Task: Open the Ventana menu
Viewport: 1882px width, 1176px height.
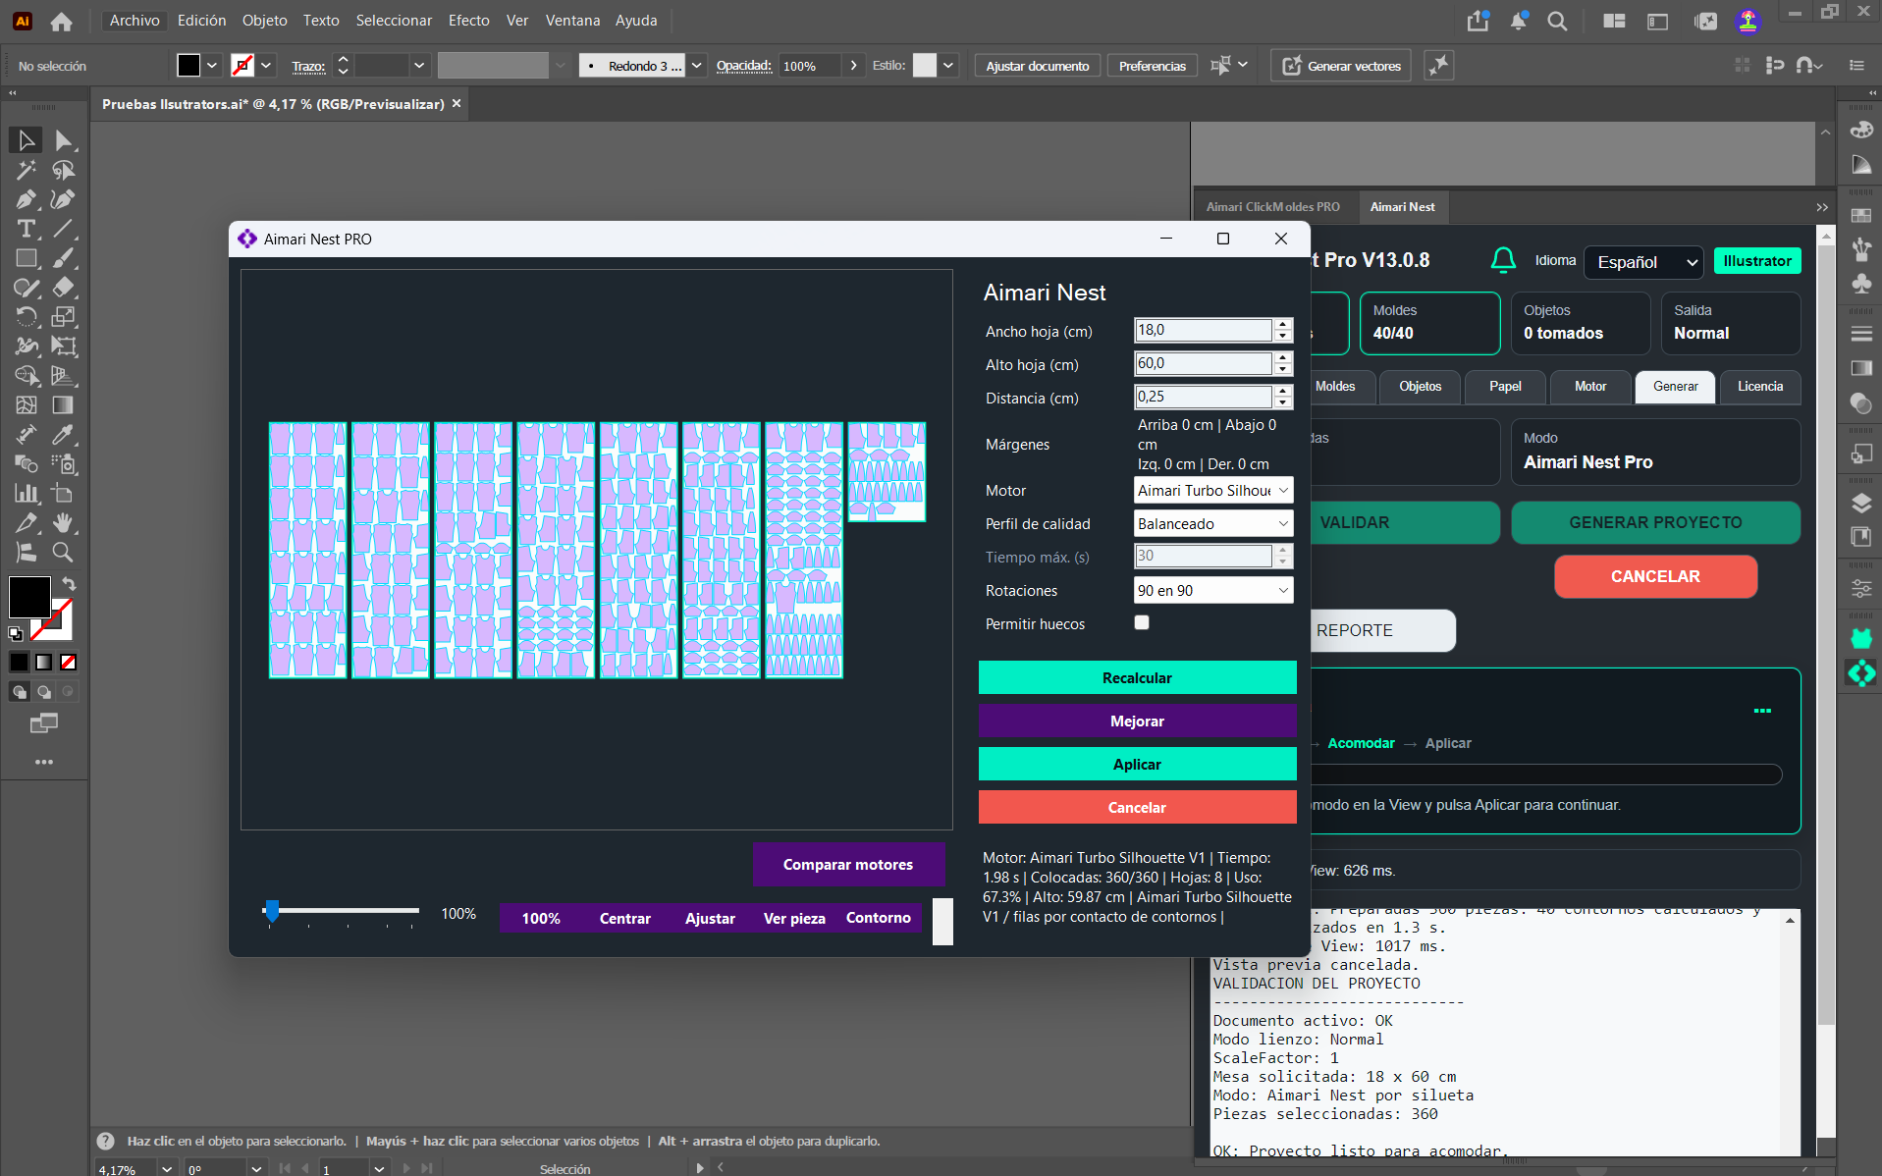Action: coord(572,21)
